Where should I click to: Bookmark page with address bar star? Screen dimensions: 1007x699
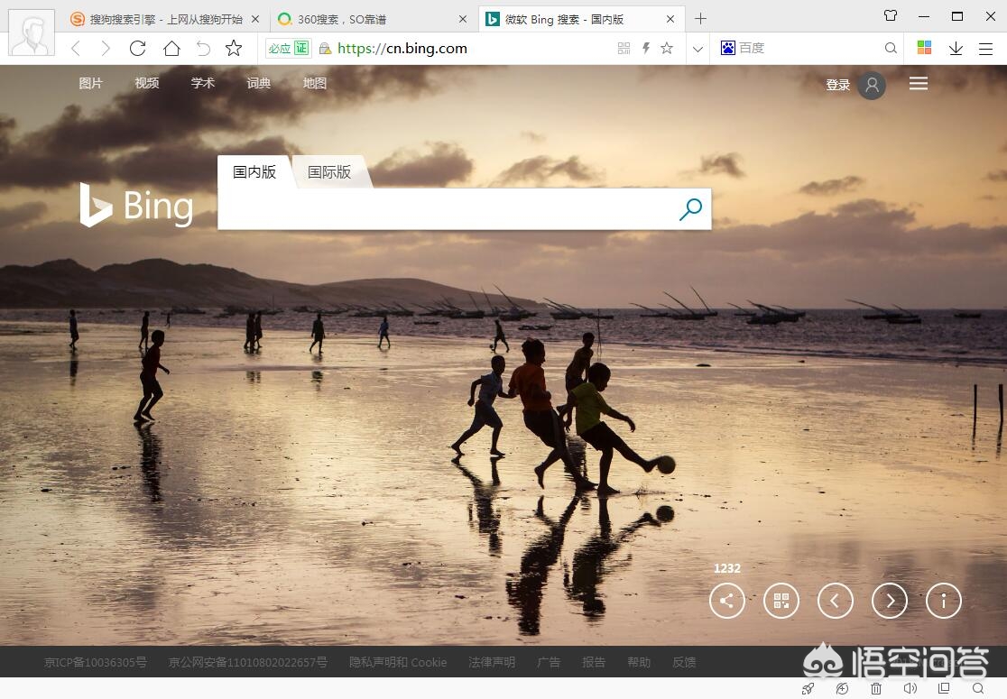667,49
